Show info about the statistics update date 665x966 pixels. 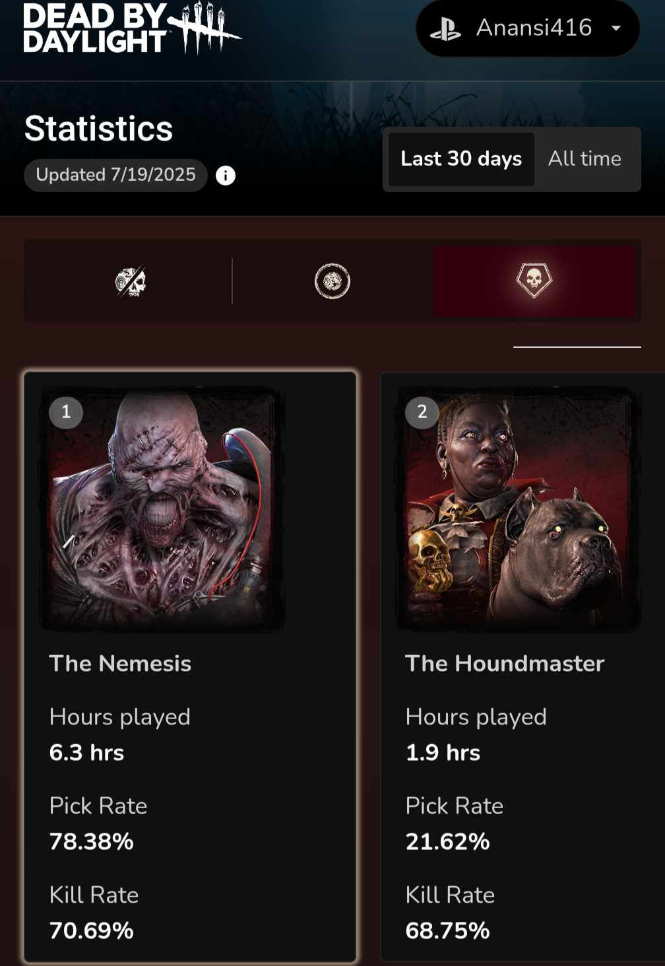(226, 176)
